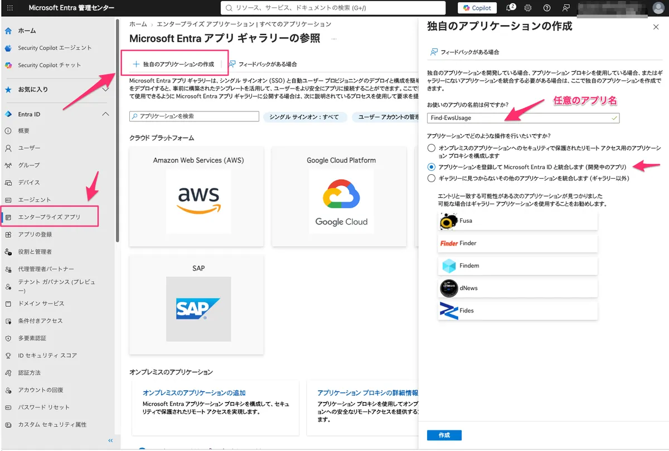Open the notifications bell icon

click(x=510, y=8)
